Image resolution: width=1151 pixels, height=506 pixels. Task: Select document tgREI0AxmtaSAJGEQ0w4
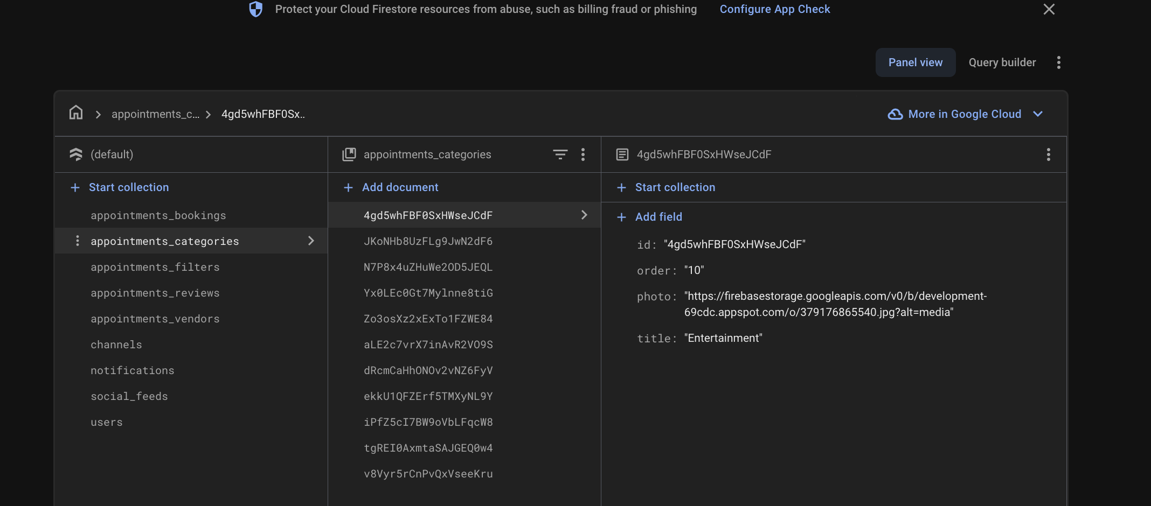[x=428, y=448]
